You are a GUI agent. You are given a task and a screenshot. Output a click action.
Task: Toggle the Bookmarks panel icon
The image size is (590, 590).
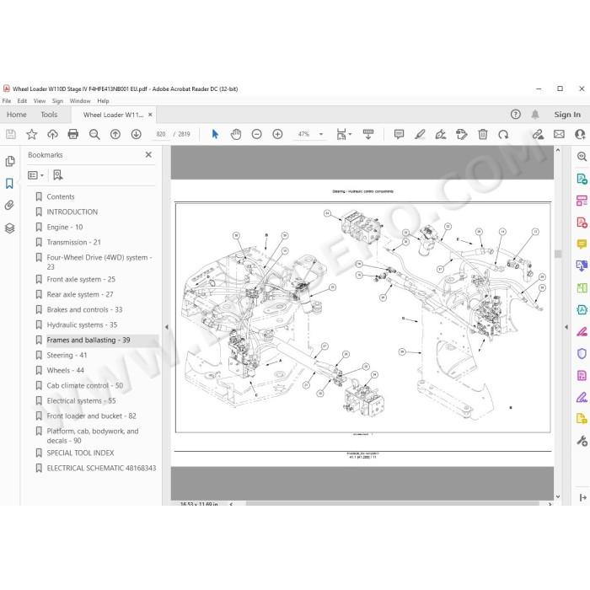click(x=9, y=184)
